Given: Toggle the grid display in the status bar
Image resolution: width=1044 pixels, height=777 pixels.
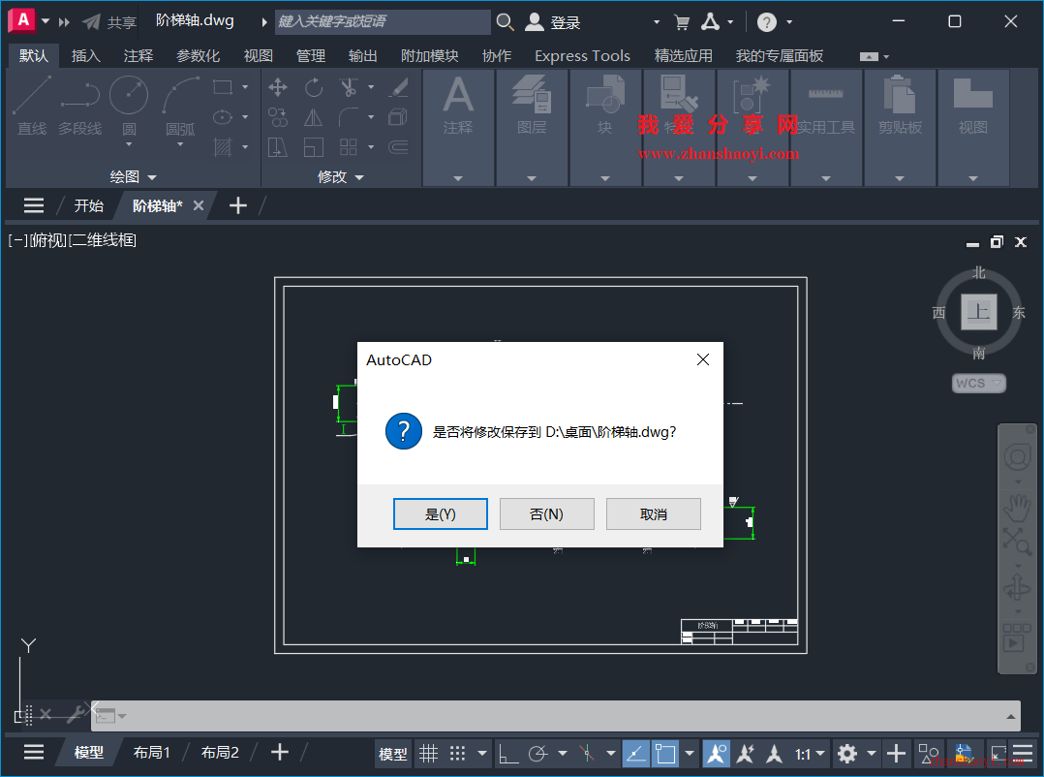Looking at the screenshot, I should tap(428, 753).
